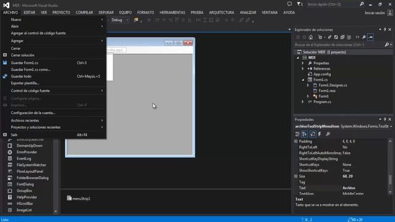The height and width of the screenshot is (222, 395).
Task: Expand the Program.cs node
Action: click(x=303, y=102)
